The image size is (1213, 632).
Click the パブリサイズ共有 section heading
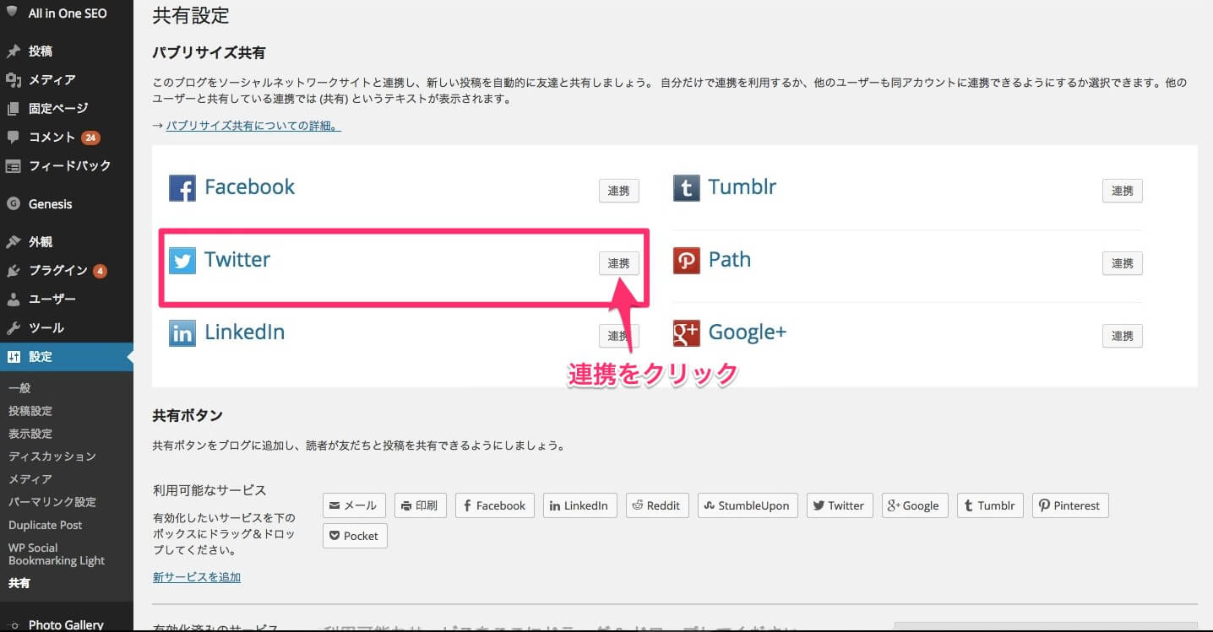[x=209, y=52]
